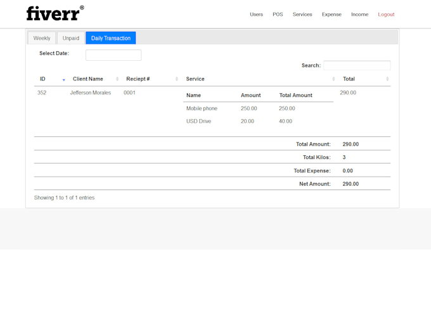Viewport: 431px width, 318px height.
Task: Sort table by ID column
Action: pos(52,79)
